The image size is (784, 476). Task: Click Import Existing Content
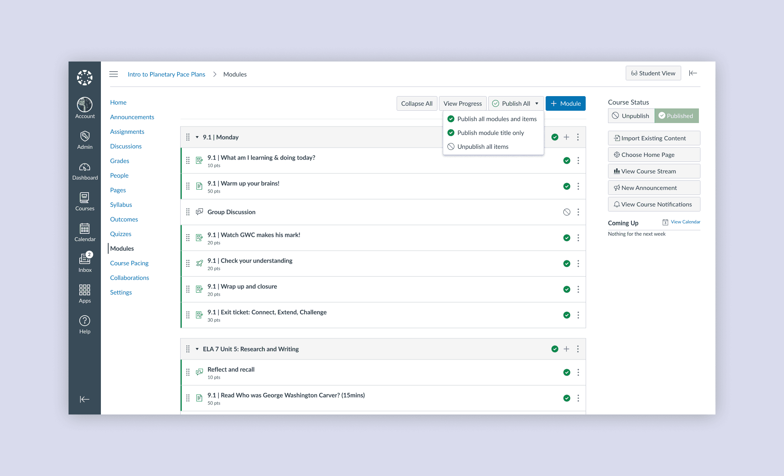point(654,138)
